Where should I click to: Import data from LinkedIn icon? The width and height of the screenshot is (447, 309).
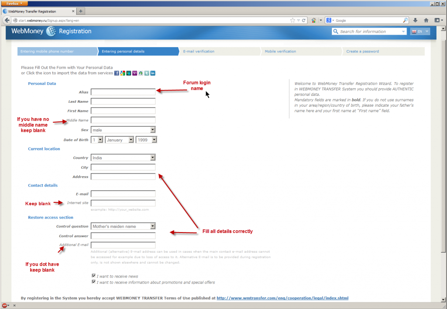pos(153,73)
